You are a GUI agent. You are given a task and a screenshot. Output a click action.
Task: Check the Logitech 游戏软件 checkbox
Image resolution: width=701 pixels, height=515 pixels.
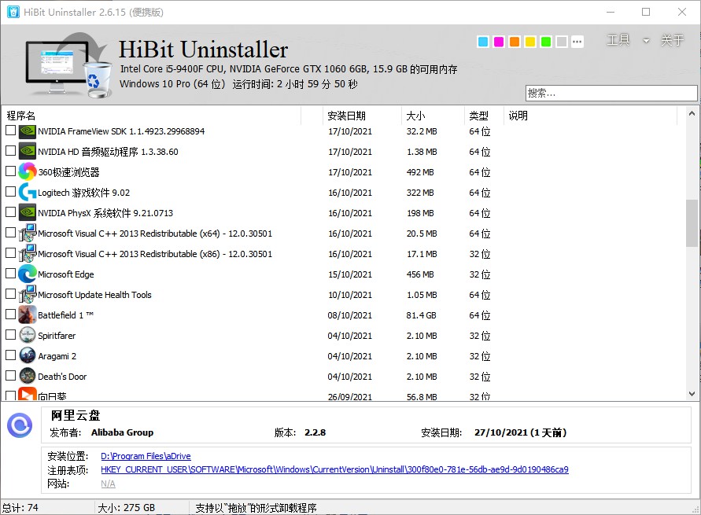coord(11,192)
